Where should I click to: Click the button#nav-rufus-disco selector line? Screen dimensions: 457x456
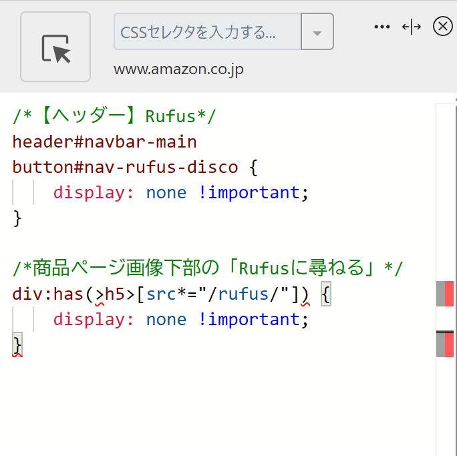126,168
